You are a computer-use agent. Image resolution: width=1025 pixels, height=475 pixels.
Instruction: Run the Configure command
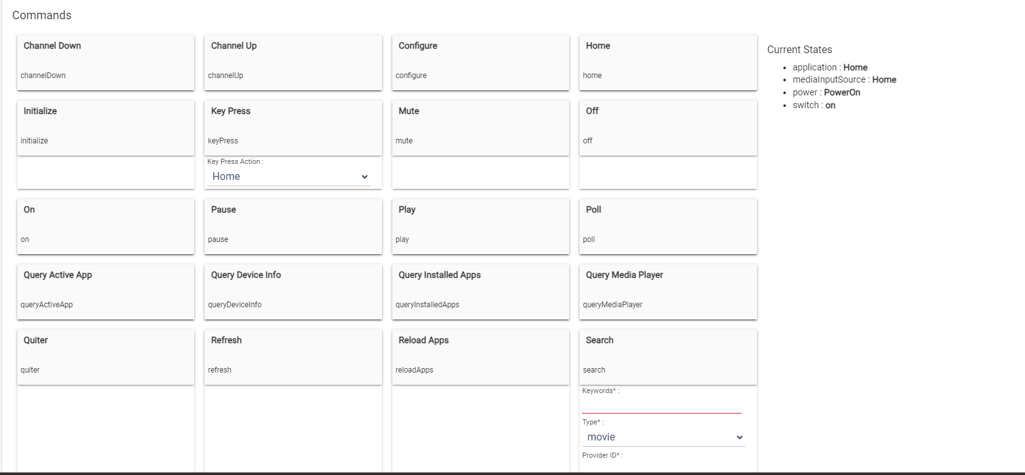click(480, 62)
